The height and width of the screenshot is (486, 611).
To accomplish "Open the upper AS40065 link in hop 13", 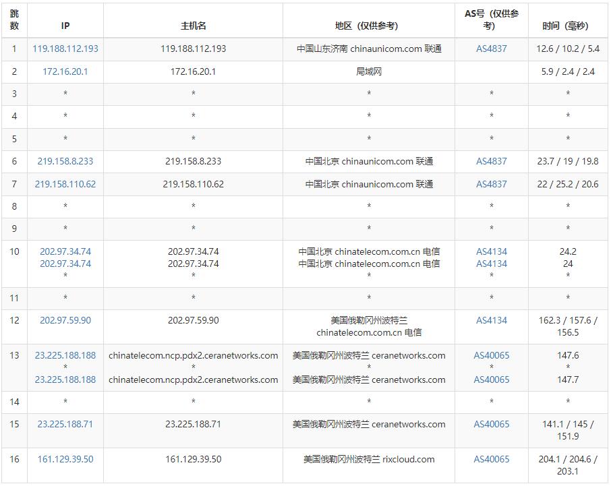I will (492, 355).
